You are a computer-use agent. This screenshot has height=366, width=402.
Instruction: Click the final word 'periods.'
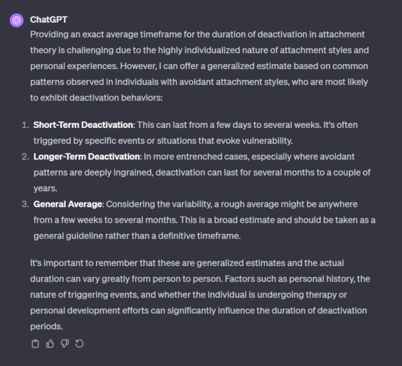pos(46,326)
